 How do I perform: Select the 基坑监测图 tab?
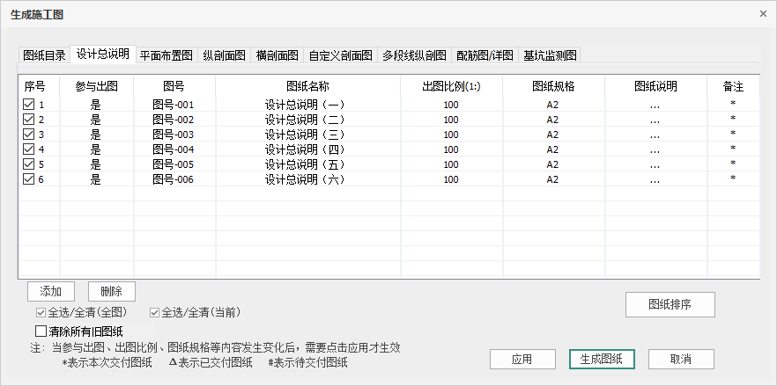[550, 55]
